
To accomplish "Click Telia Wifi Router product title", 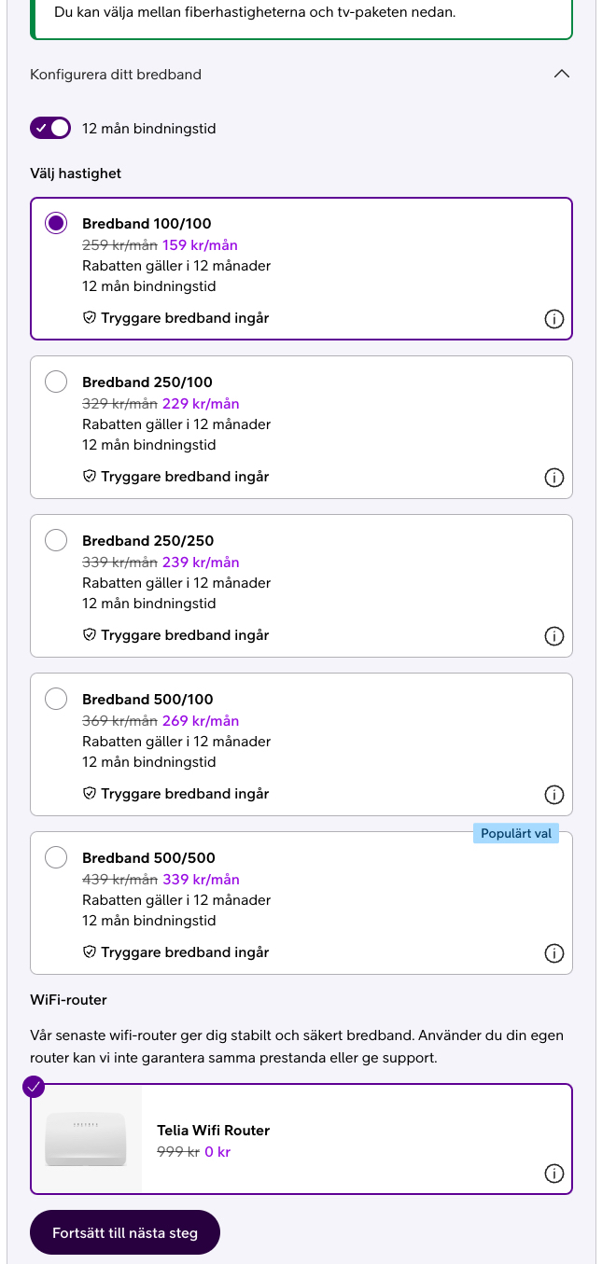I will [213, 1131].
